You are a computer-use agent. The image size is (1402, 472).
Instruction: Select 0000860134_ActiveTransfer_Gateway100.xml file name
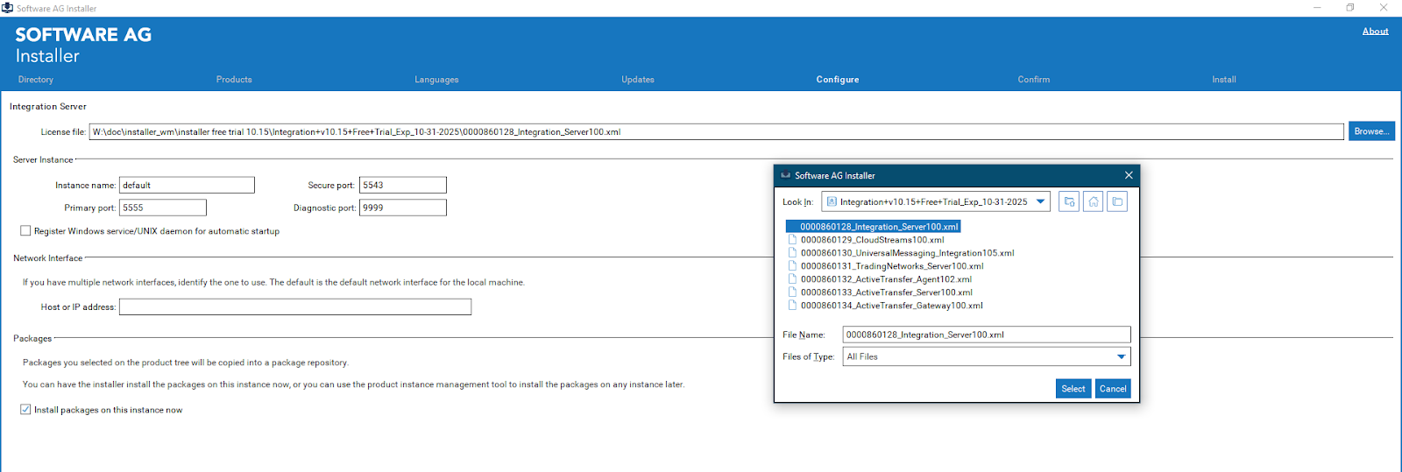[891, 305]
